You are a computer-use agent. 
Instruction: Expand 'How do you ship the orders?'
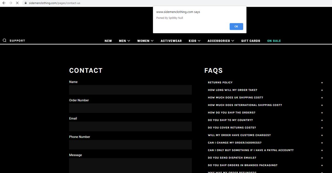[265, 113]
